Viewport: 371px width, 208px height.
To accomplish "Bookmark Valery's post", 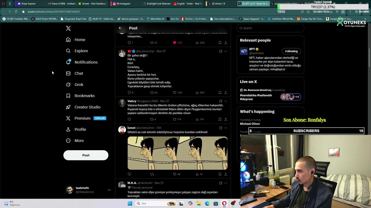I will [x=220, y=119].
